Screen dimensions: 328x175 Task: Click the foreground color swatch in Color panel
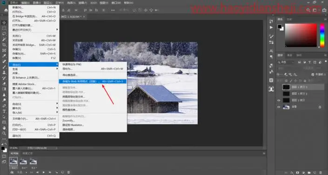pos(280,26)
